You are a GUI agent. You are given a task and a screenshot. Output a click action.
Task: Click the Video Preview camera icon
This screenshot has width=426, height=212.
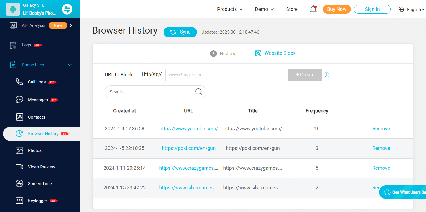click(19, 167)
